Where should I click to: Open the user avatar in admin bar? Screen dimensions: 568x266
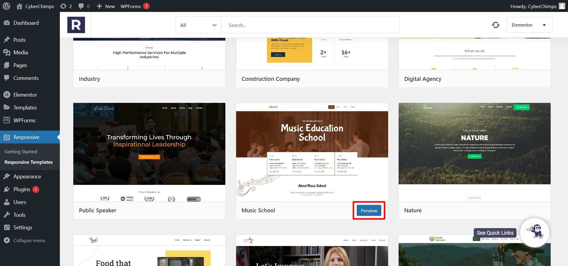[x=562, y=6]
